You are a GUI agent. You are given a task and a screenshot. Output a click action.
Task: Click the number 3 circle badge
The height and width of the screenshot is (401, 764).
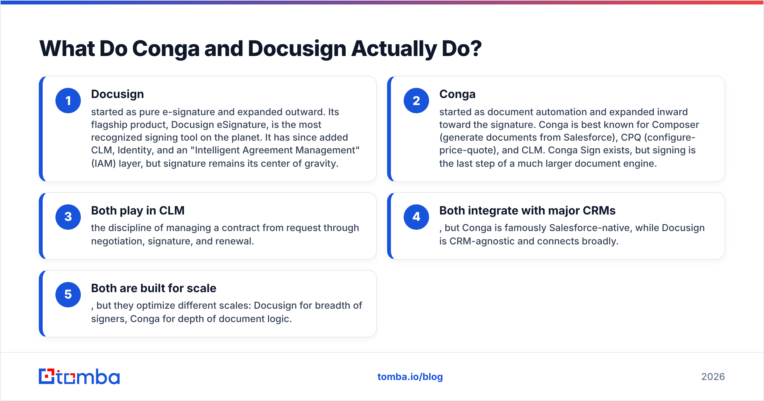pyautogui.click(x=68, y=217)
